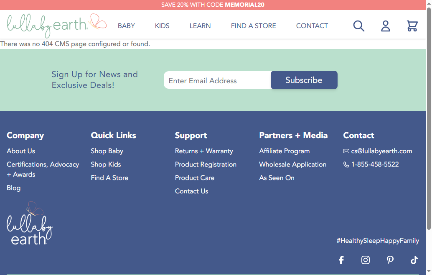Click the Quick Links footer heading
This screenshot has height=275, width=432.
(x=114, y=135)
